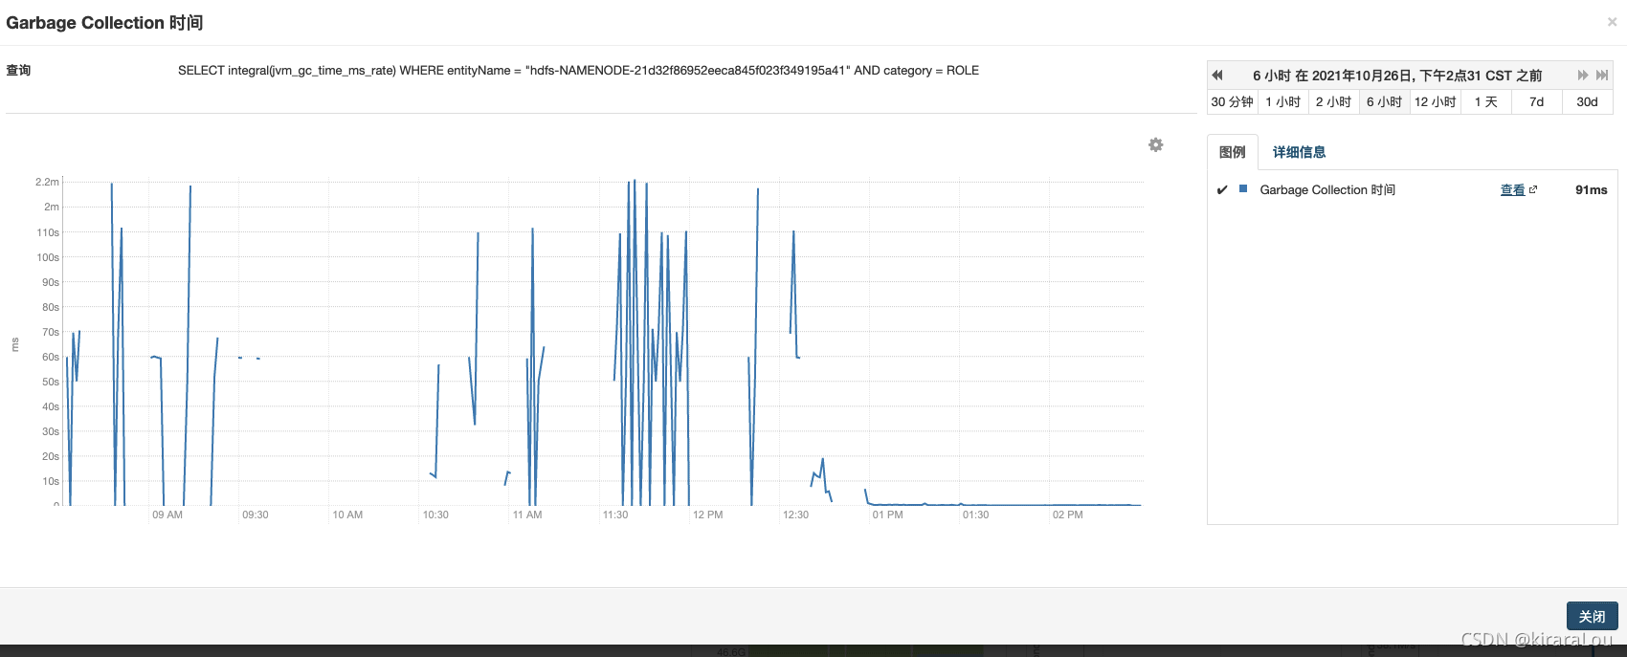The width and height of the screenshot is (1627, 657).
Task: Click the 2.2m label on the y-axis
Action: 47,182
